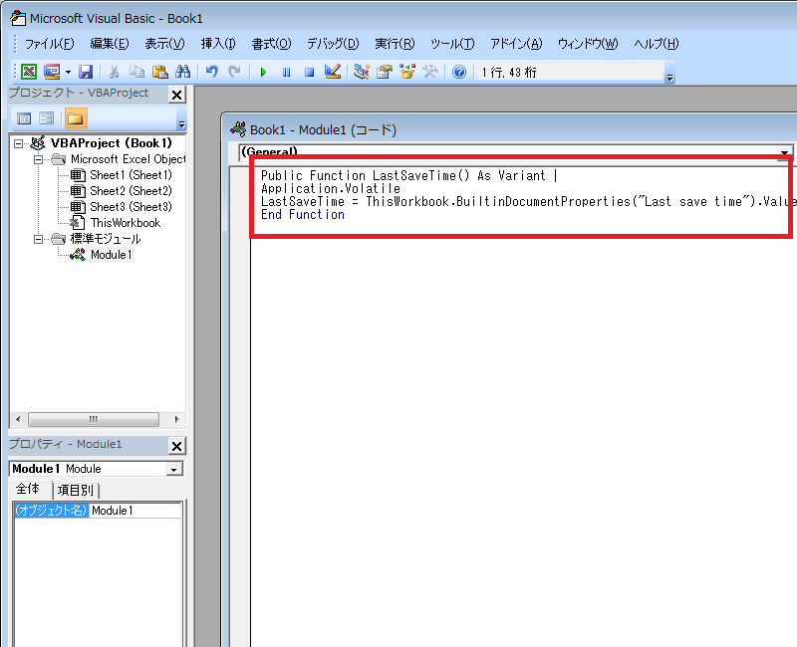
Task: Select Sheet2 (Sheet2) in project tree
Action: 132,191
